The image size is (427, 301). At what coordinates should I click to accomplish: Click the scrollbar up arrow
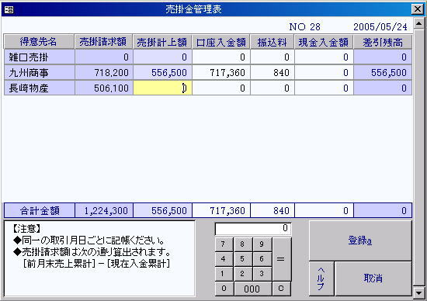point(418,23)
